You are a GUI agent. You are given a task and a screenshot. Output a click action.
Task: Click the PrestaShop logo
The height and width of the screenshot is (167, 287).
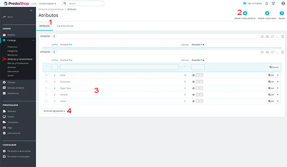(16, 4)
